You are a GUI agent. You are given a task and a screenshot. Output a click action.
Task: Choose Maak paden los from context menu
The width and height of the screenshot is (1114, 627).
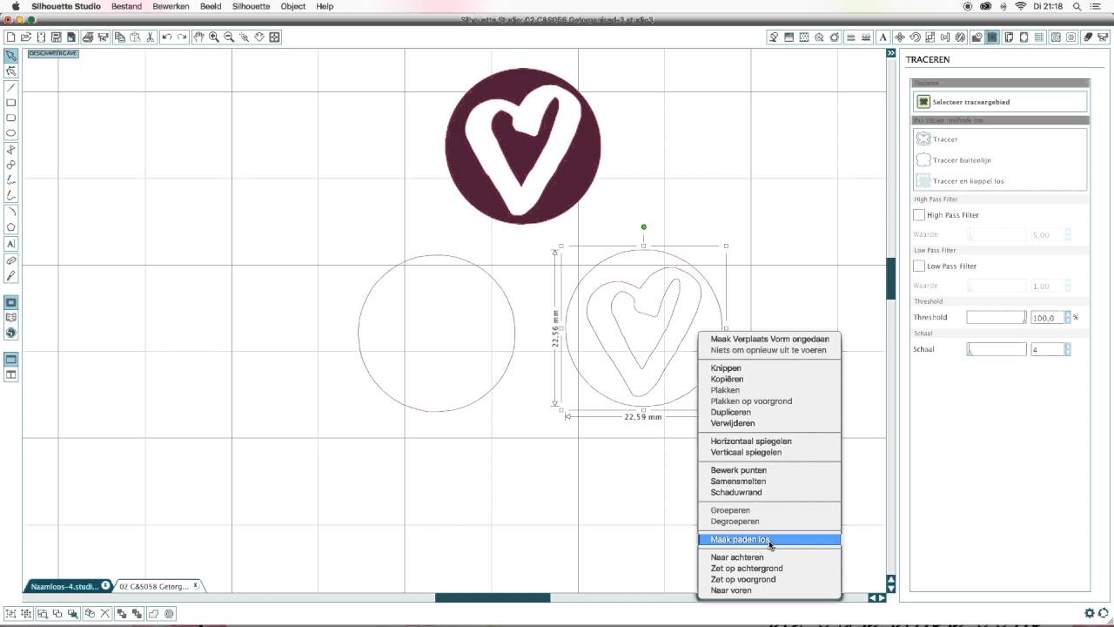point(769,540)
